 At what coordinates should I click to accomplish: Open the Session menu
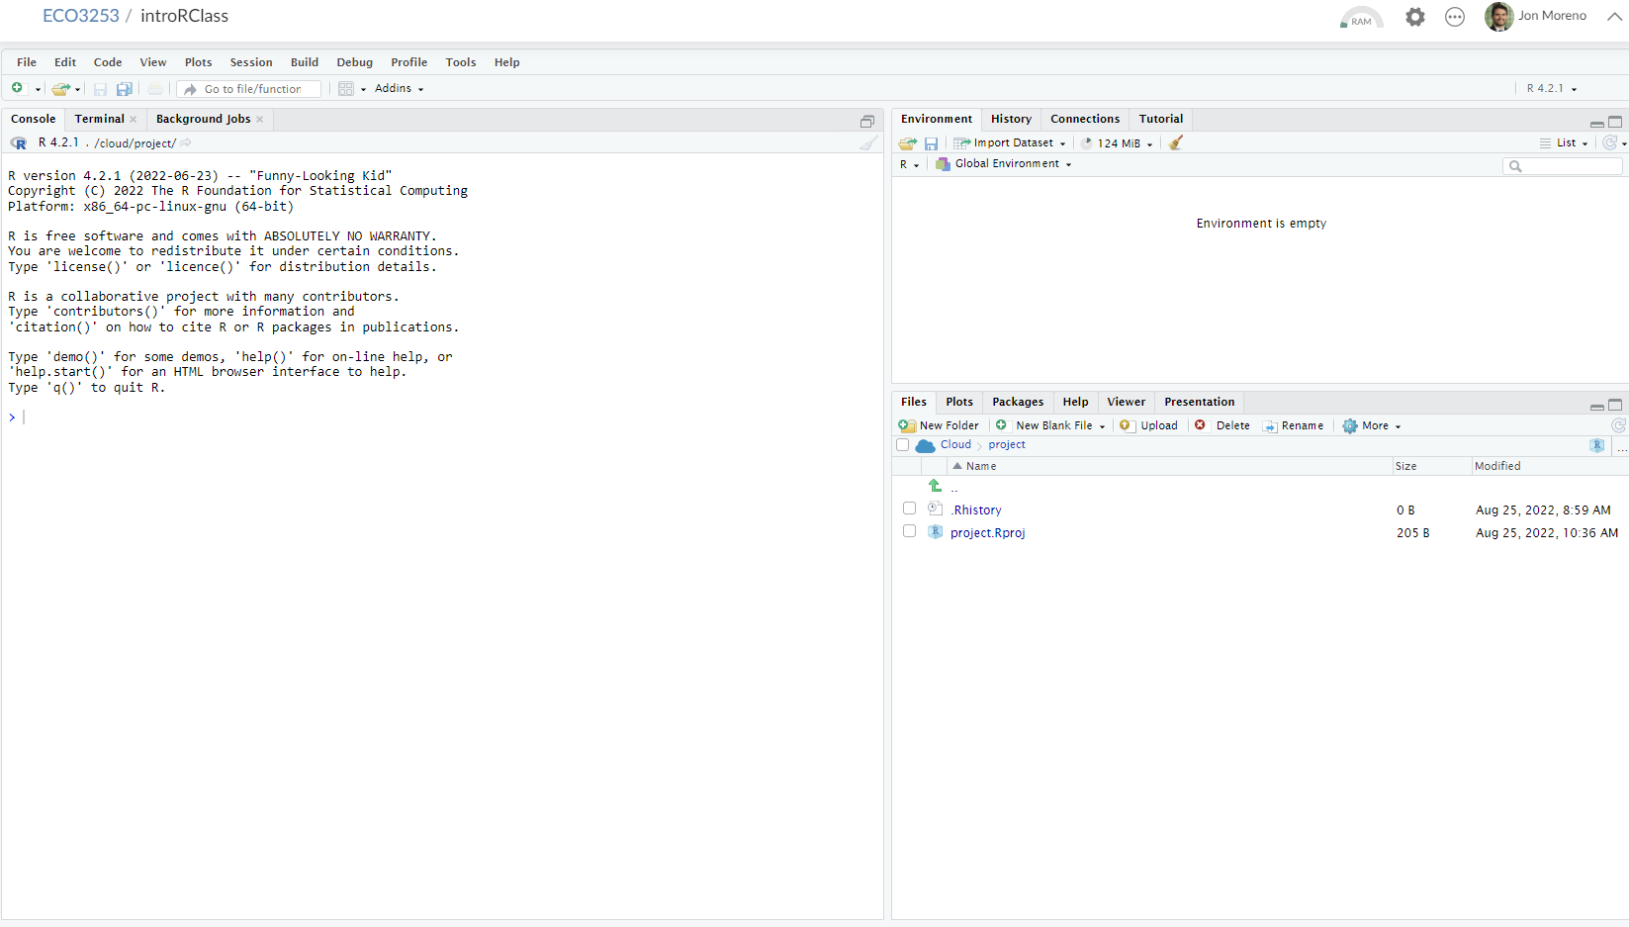[251, 62]
